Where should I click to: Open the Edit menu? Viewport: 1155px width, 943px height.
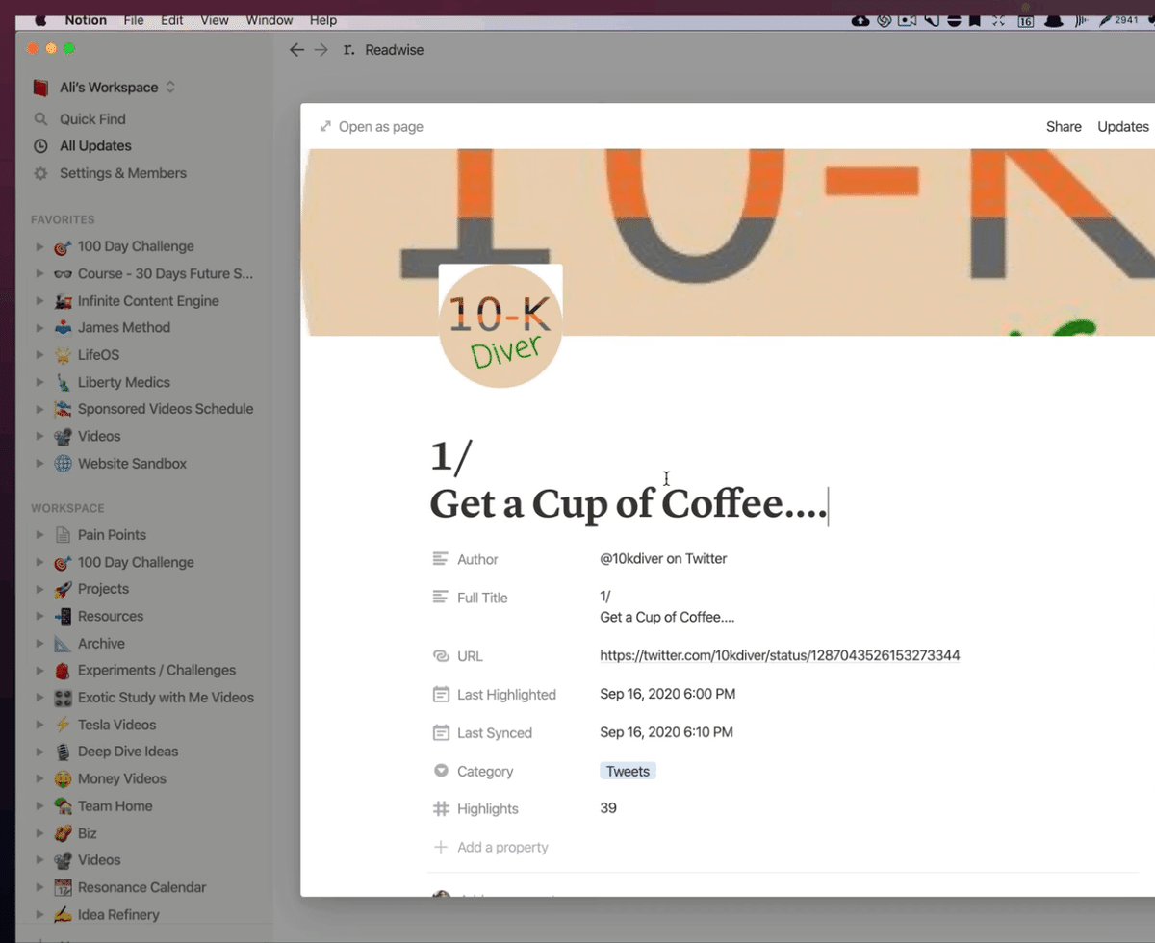(x=172, y=20)
